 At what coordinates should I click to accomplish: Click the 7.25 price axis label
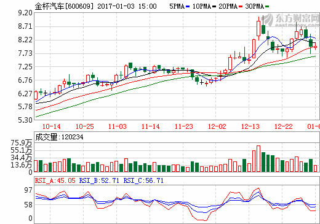point(25,67)
